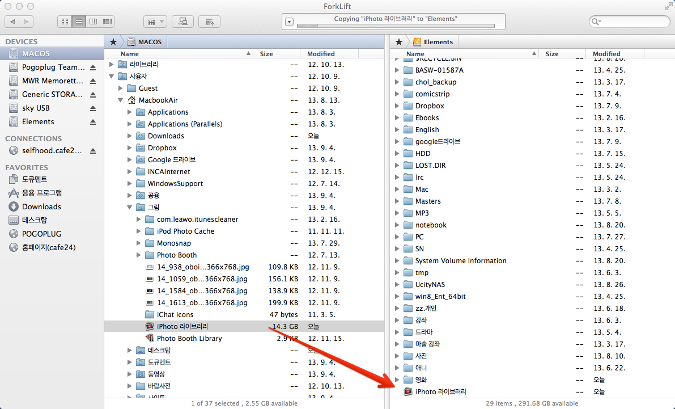This screenshot has height=409, width=675.
Task: Eject the Pogoplug Team device
Action: [93, 68]
